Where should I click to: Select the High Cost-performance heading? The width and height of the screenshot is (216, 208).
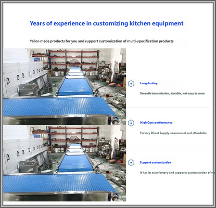pos(156,123)
